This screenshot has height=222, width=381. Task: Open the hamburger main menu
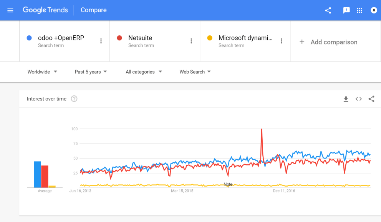(10, 10)
